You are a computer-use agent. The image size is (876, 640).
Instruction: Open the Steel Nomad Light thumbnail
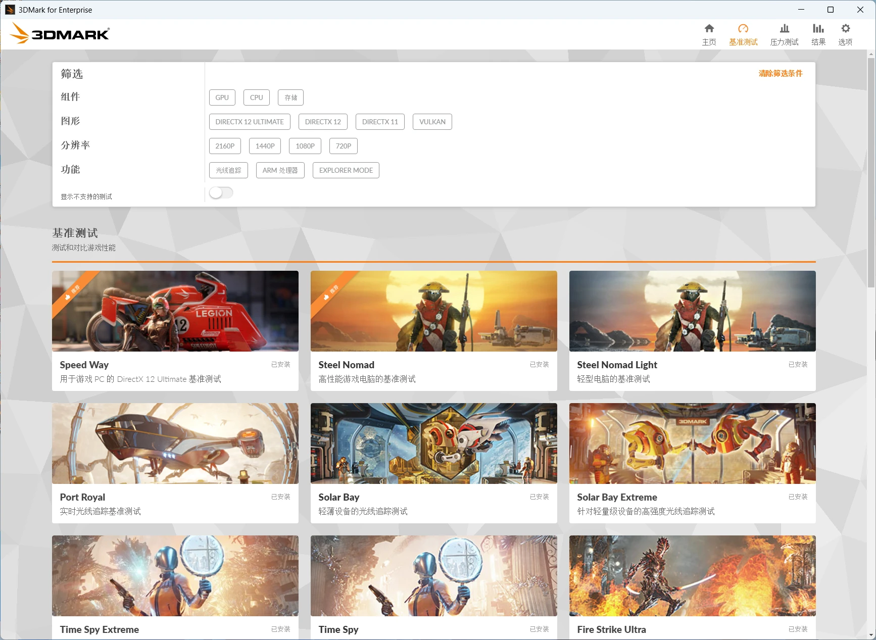click(693, 311)
